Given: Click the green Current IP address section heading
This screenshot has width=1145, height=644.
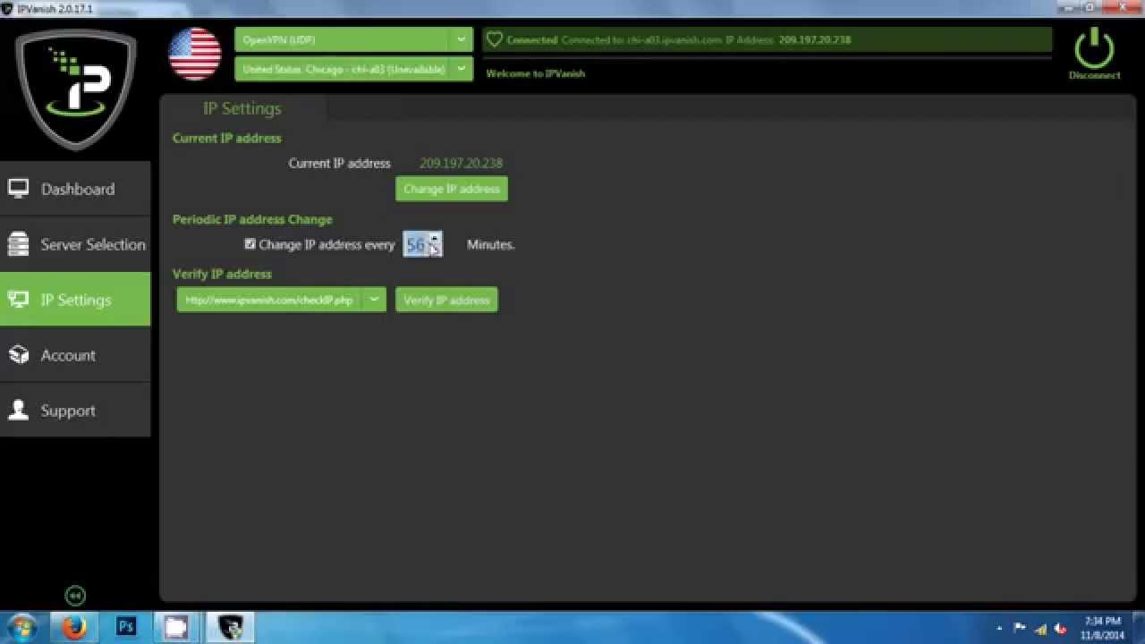Looking at the screenshot, I should point(227,138).
